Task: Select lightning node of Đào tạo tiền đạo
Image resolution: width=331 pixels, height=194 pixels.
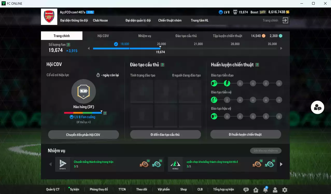Action: tap(227, 83)
